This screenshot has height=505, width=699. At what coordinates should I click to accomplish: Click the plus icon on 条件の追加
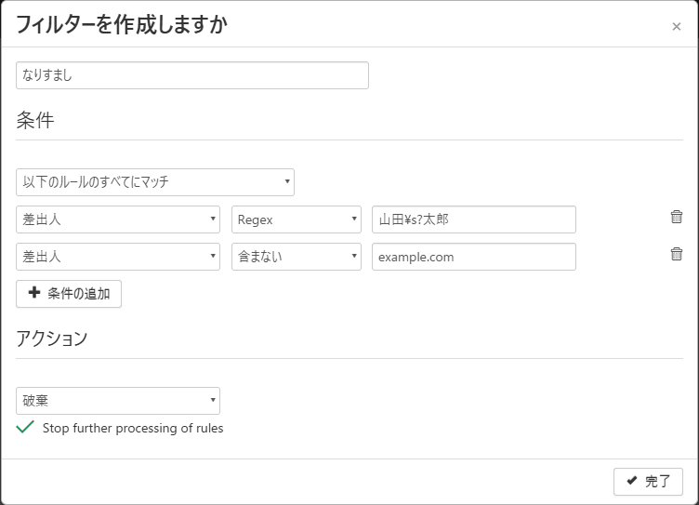coord(34,294)
